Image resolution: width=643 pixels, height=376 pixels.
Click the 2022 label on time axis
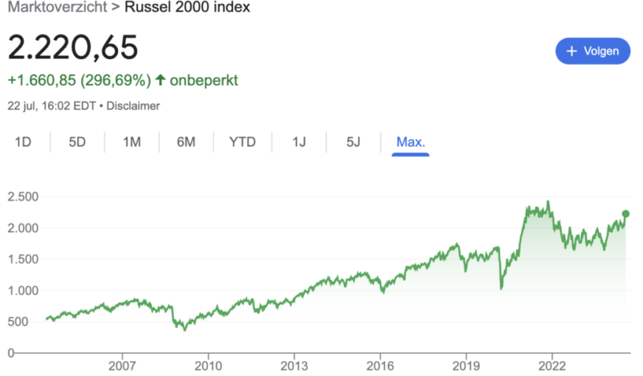point(552,365)
